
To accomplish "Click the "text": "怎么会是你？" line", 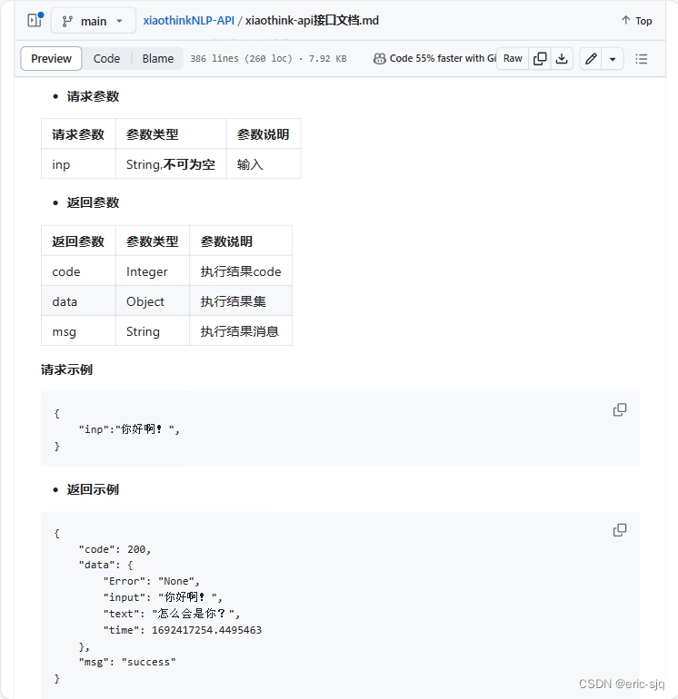I will (x=172, y=614).
